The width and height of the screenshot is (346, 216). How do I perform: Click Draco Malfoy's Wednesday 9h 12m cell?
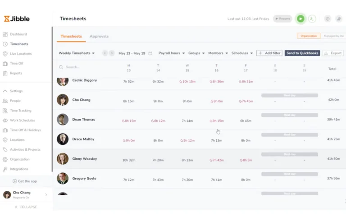pyautogui.click(x=187, y=140)
